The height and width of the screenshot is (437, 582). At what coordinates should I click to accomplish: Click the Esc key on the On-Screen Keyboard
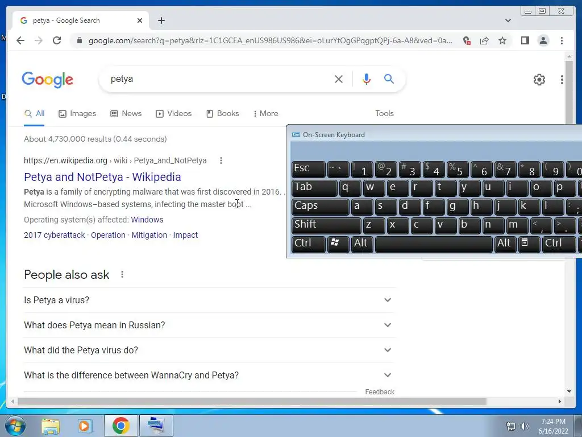[309, 168]
